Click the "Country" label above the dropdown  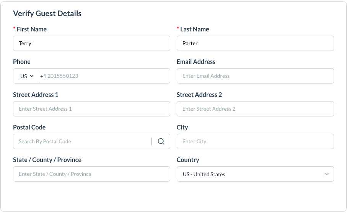pos(188,160)
